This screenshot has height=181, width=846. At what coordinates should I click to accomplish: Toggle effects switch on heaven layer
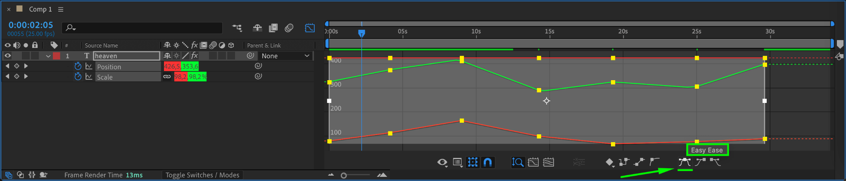click(x=195, y=56)
